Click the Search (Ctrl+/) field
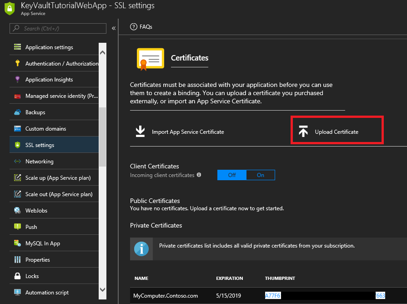This screenshot has height=304, width=407. coord(58,28)
